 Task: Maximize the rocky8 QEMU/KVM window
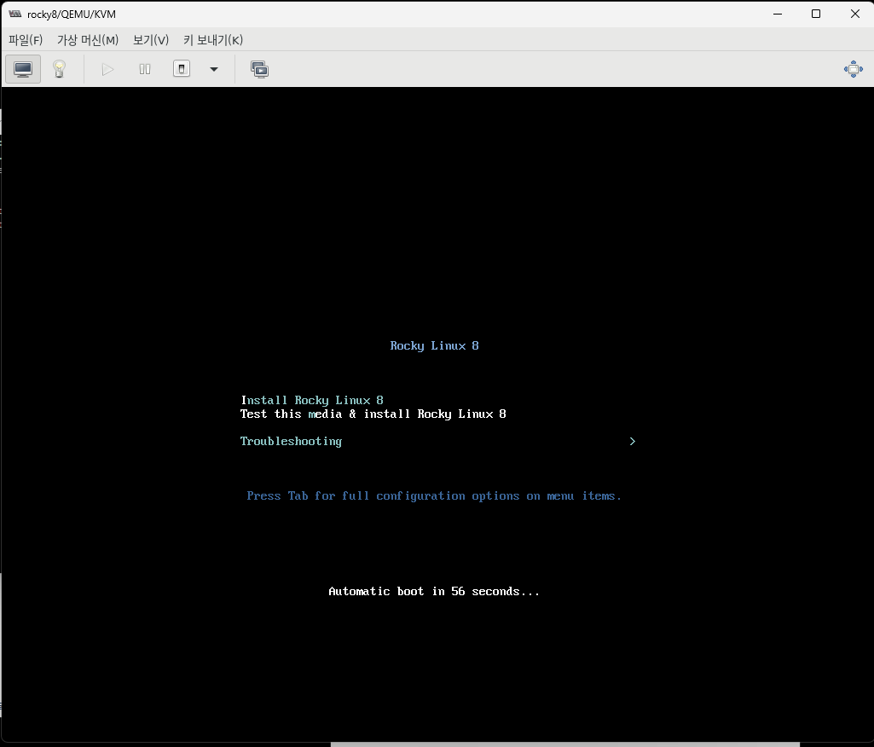pos(816,14)
